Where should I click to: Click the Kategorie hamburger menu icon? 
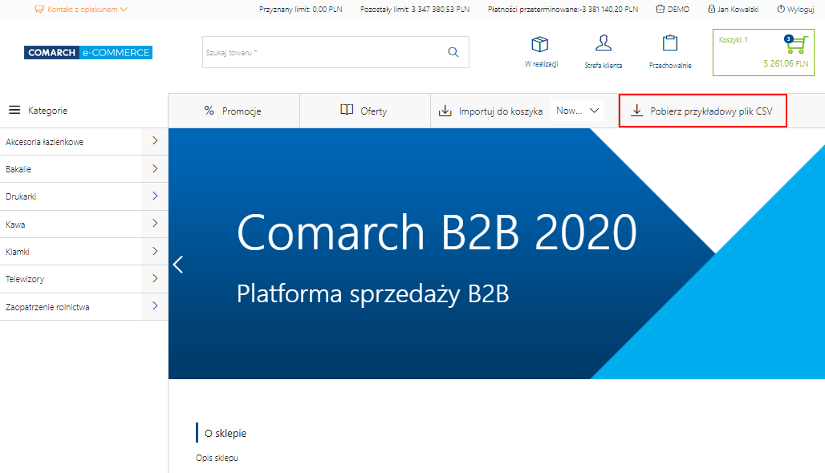point(14,110)
